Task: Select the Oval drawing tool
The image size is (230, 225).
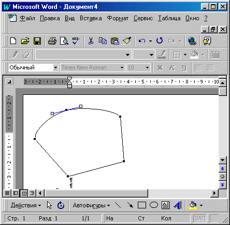Action: pos(154,205)
